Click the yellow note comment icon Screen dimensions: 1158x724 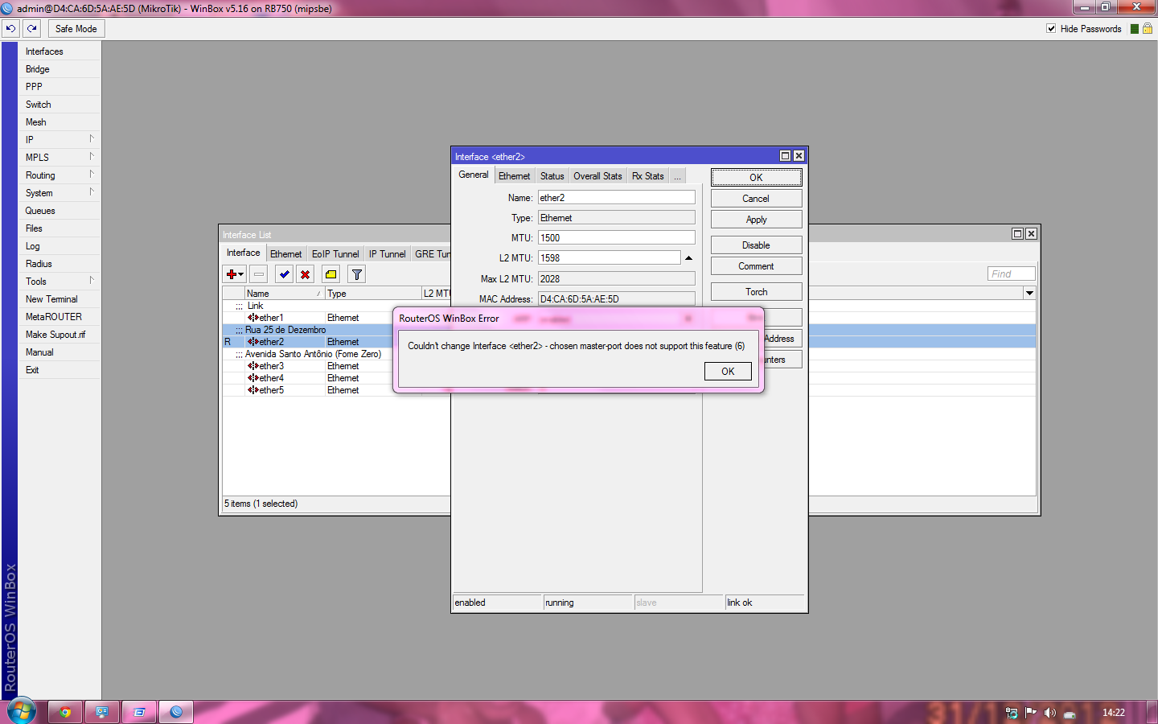pos(331,274)
